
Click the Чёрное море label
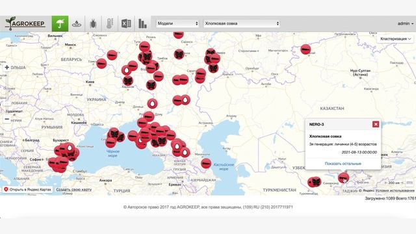(x=112, y=153)
